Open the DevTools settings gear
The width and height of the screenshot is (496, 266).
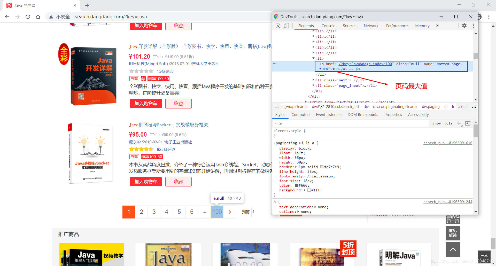pyautogui.click(x=464, y=26)
